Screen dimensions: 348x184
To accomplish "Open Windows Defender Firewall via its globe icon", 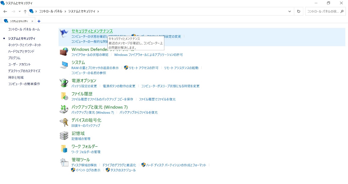I will pos(64,51).
